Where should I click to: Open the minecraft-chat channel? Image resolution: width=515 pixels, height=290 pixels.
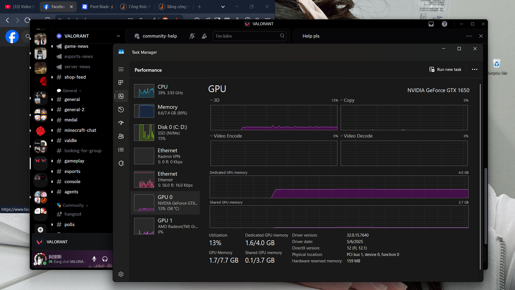pyautogui.click(x=80, y=130)
